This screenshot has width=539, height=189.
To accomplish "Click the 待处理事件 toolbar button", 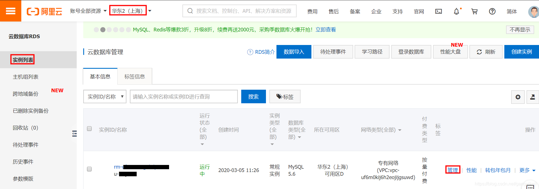I will coord(333,52).
